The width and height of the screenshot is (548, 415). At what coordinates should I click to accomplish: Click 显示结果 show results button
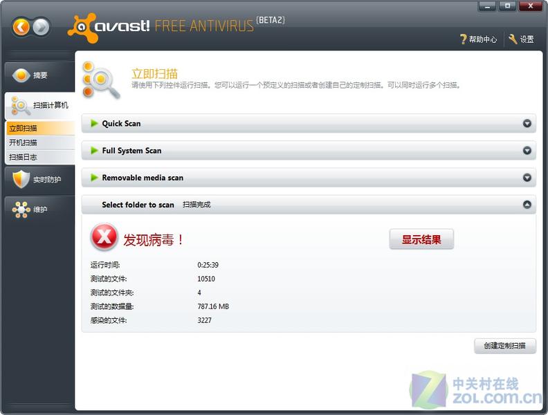pyautogui.click(x=421, y=239)
